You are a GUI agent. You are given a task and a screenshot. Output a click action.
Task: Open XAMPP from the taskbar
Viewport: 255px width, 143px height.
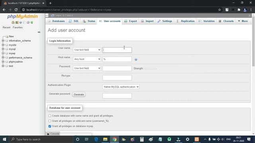[196, 139]
